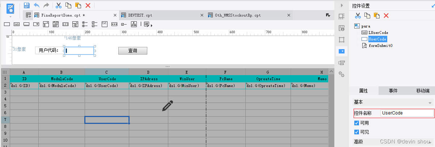Select the radio group widget tool
Viewport: 435px width, 147px height.
point(85,24)
